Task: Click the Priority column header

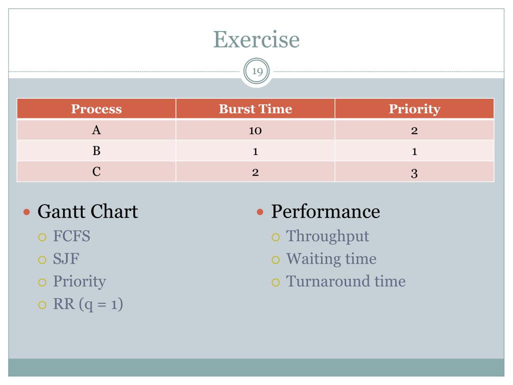Action: tap(414, 109)
